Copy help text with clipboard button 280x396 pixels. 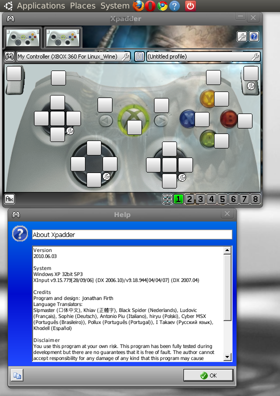(17, 375)
